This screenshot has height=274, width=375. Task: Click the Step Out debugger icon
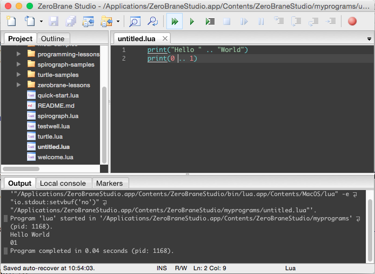(x=313, y=21)
